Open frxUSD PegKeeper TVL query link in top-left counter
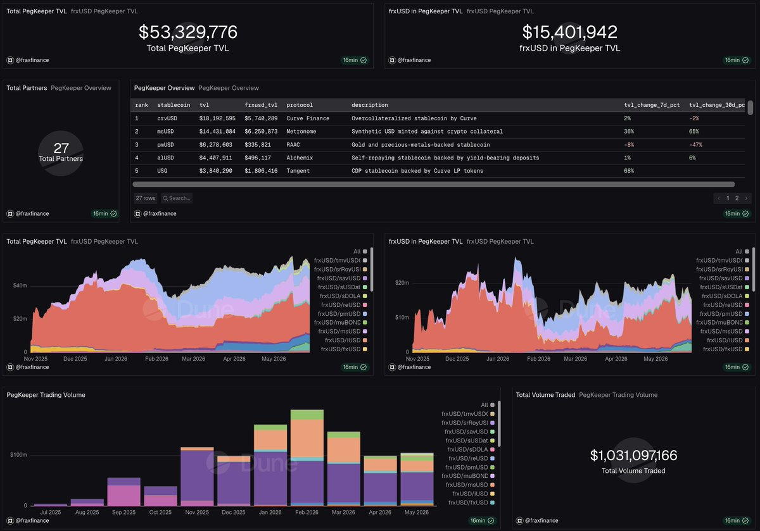760x531 pixels. (x=104, y=11)
